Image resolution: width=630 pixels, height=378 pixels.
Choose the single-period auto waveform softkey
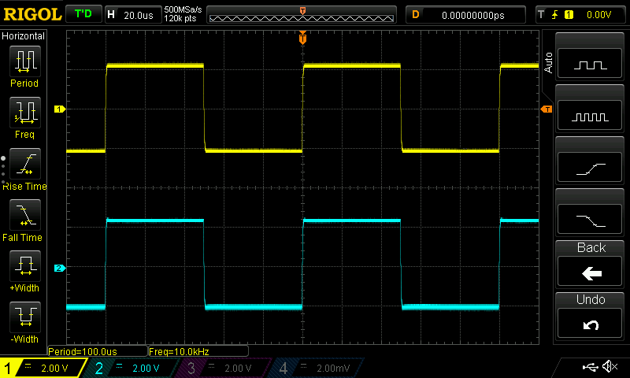(x=590, y=64)
